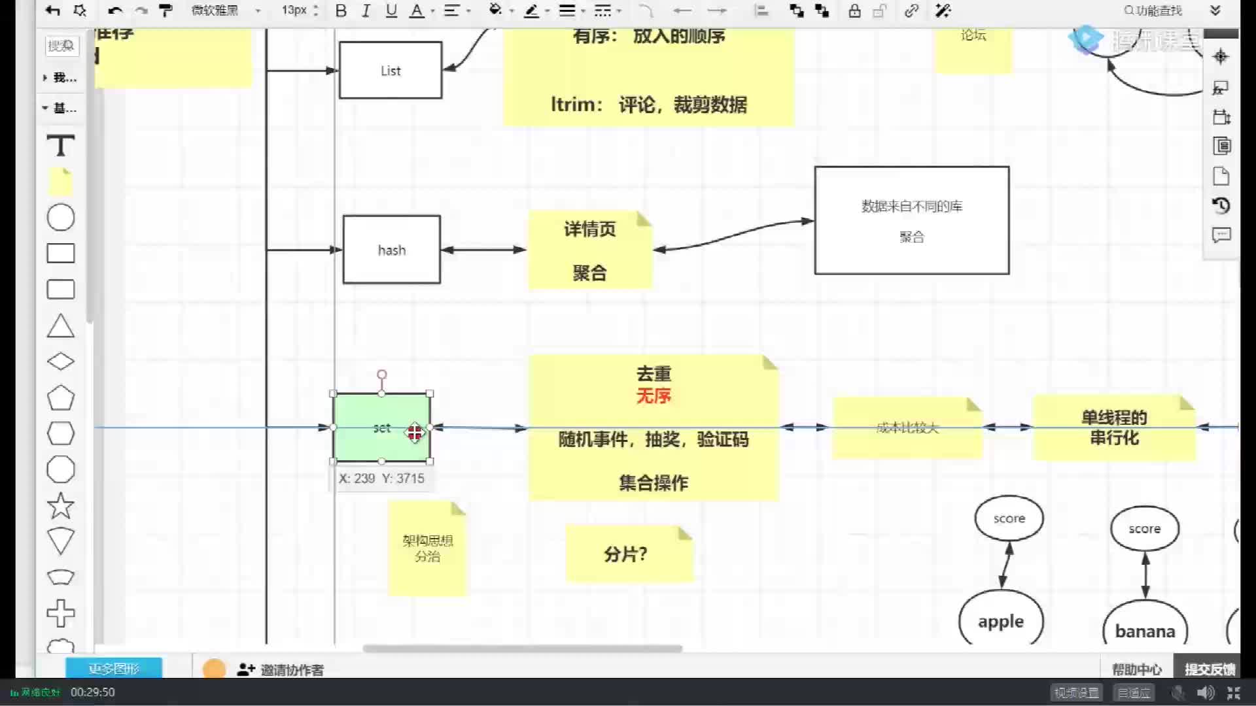
Task: Lock the selected shape
Action: [x=854, y=10]
